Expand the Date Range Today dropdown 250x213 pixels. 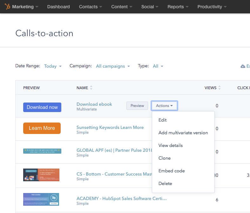53,66
